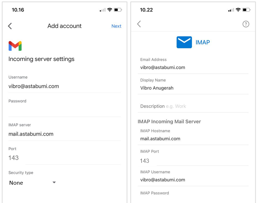Select the None security type value
Viewport: 257px width, 203px height.
click(x=16, y=183)
